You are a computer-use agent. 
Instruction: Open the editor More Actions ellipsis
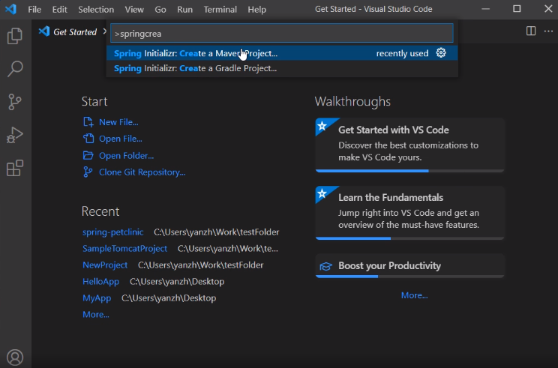click(x=548, y=31)
